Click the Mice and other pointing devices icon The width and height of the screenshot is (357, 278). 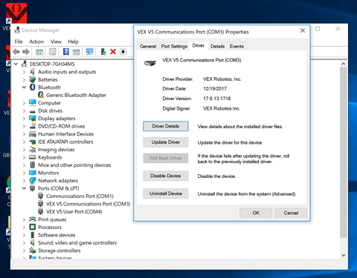point(33,165)
